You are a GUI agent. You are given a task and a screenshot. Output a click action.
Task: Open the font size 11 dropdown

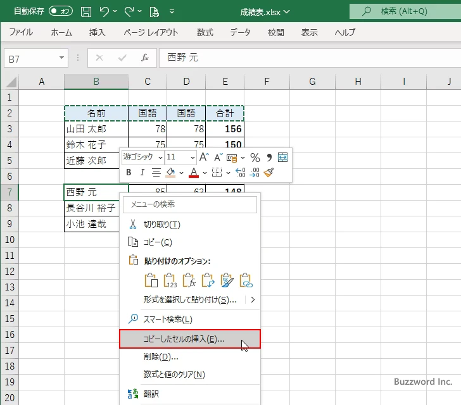tap(193, 158)
